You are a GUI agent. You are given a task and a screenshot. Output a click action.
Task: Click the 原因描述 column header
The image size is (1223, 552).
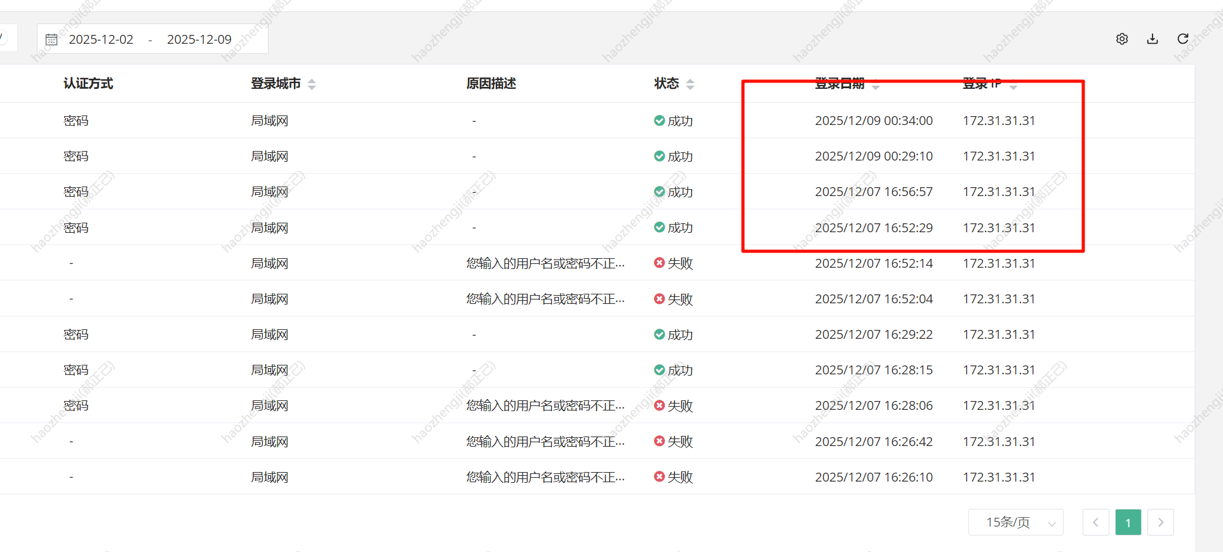491,83
